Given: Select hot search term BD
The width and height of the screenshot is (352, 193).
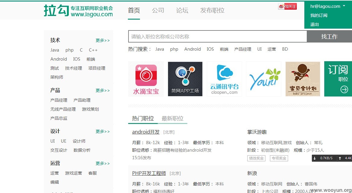Looking at the screenshot, I should pos(285,49).
